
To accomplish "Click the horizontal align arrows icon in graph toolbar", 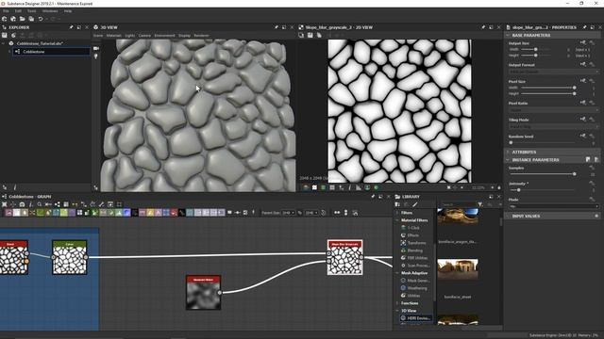I will click(337, 213).
